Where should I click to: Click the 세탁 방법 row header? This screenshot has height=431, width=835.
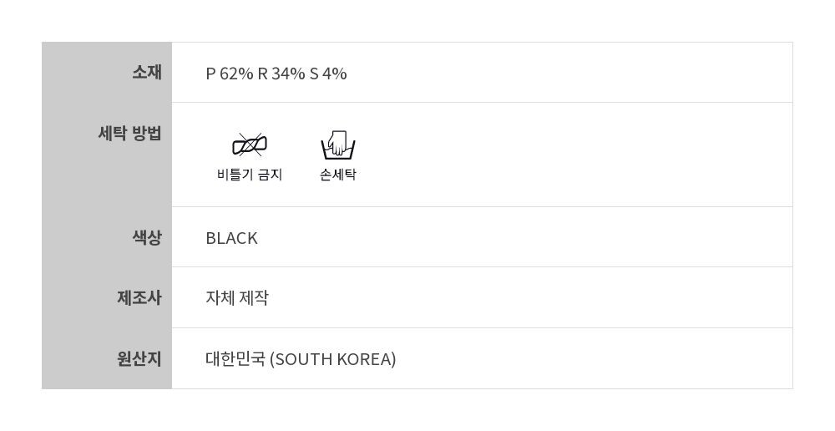[x=129, y=133]
